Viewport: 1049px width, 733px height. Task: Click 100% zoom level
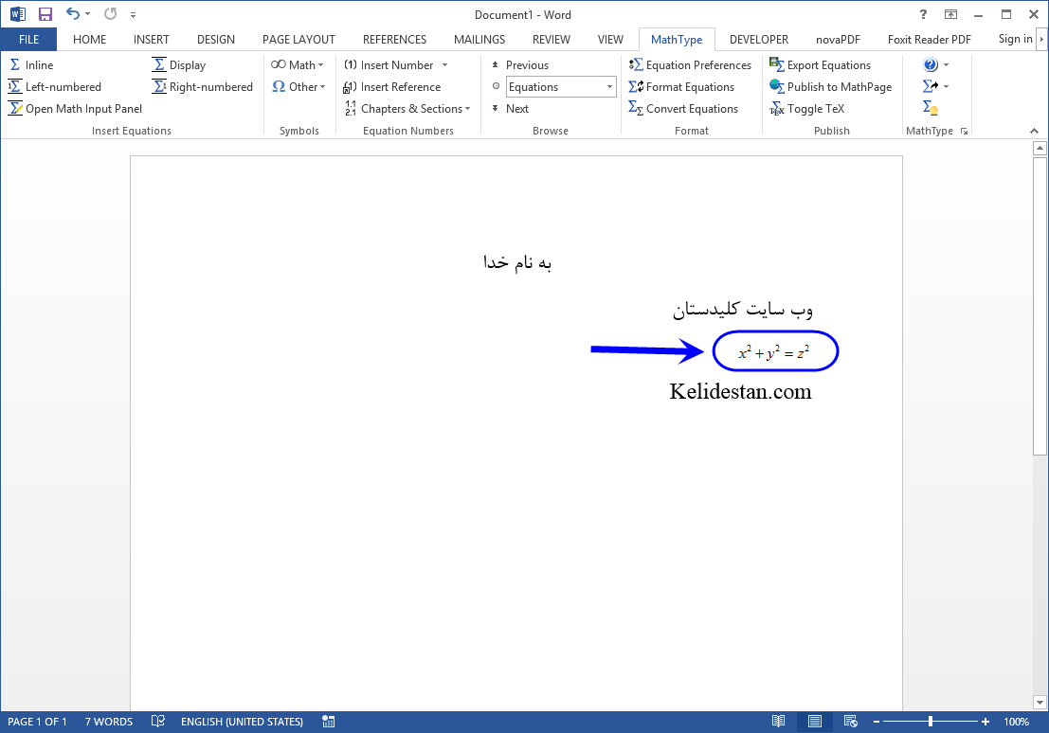[1016, 722]
